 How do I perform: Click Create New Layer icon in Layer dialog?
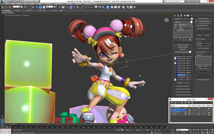(x=172, y=103)
